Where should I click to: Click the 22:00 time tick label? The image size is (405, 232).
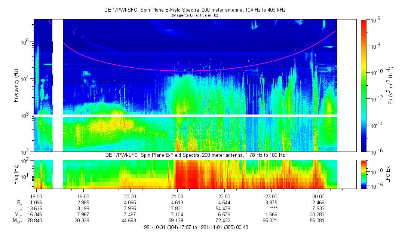tap(224, 196)
